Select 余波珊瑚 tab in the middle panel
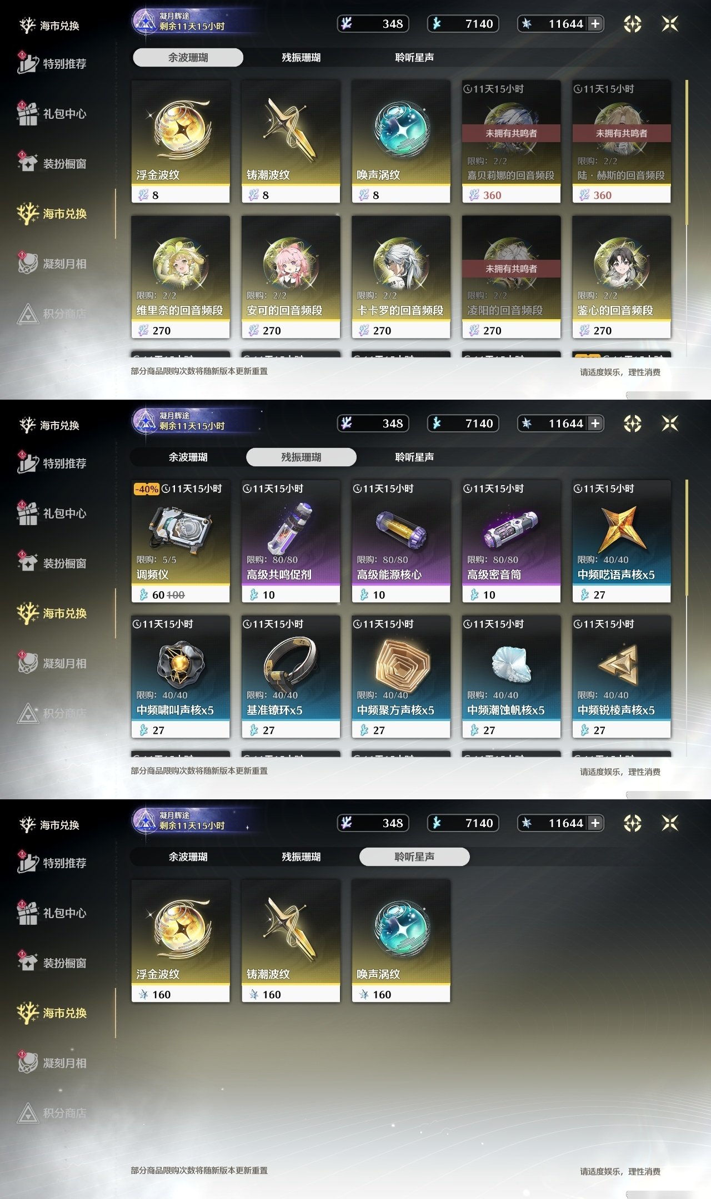Viewport: 711px width, 1199px height. (x=188, y=457)
